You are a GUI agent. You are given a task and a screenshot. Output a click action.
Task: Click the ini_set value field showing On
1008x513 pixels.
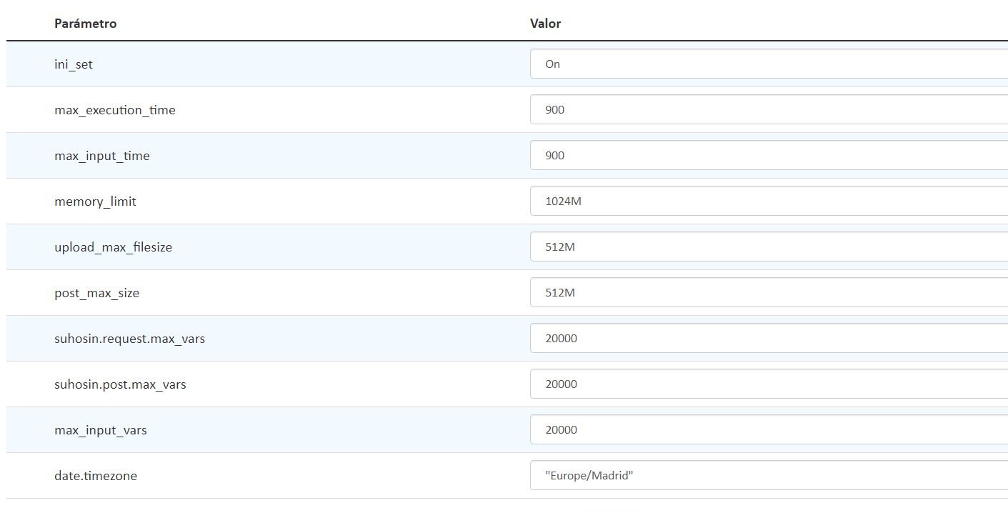[769, 64]
